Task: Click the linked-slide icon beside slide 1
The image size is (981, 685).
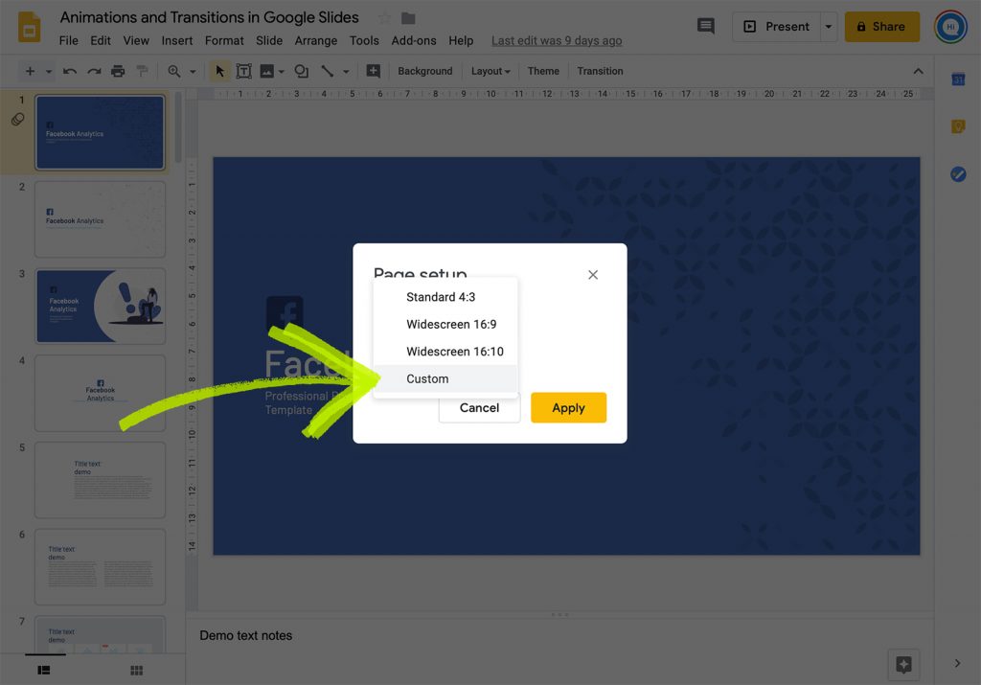Action: point(17,120)
